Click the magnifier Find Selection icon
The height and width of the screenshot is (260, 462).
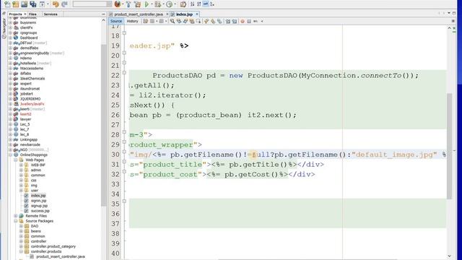click(173, 21)
